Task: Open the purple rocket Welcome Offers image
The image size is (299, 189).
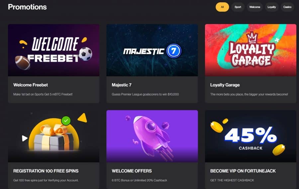Action: click(x=152, y=136)
